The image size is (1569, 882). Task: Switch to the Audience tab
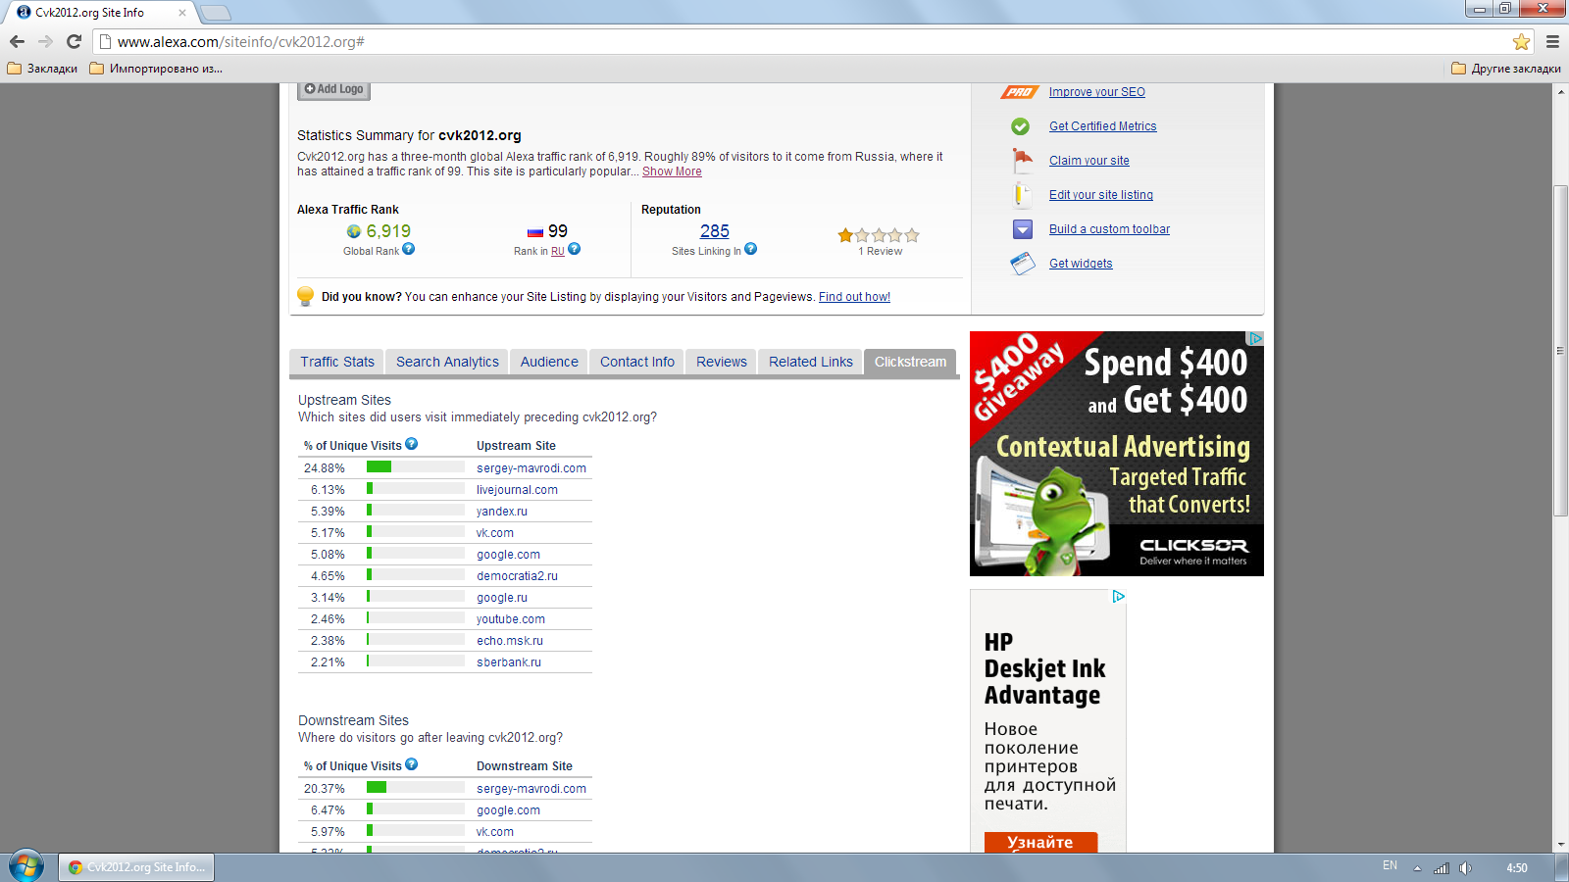549,362
